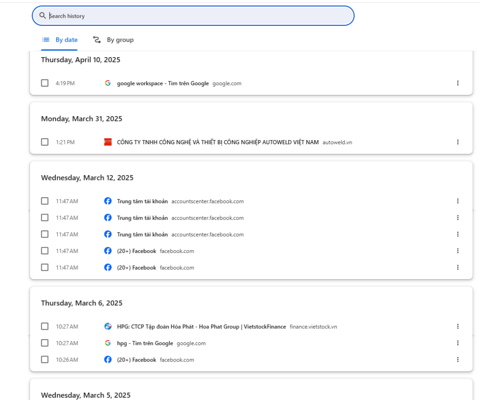Open three-dot menu for hpg Google search
Viewport: 480px width, 400px height.
[x=457, y=343]
